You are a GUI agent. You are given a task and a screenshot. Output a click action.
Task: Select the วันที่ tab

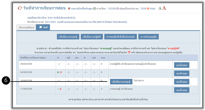pyautogui.click(x=43, y=27)
